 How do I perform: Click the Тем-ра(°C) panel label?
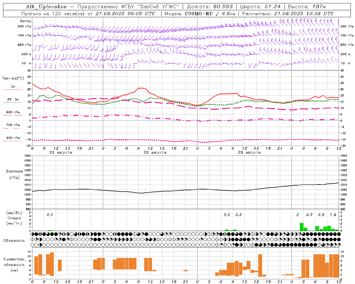13,78
